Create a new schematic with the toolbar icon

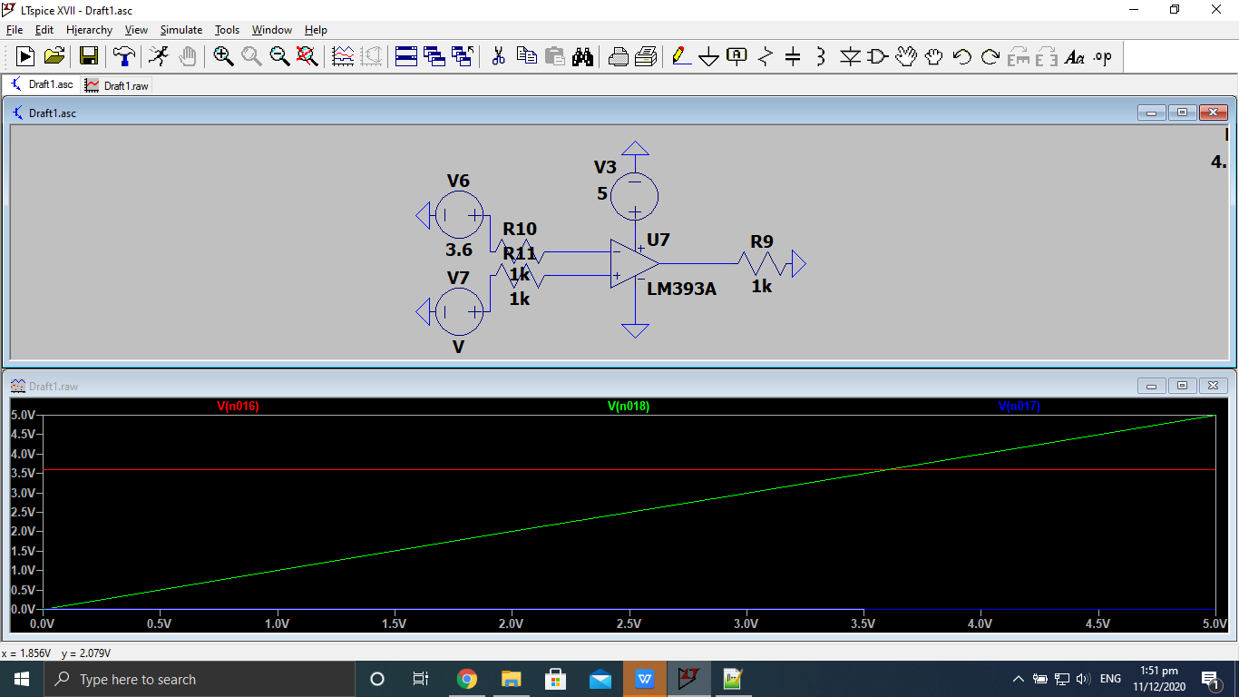pyautogui.click(x=25, y=56)
